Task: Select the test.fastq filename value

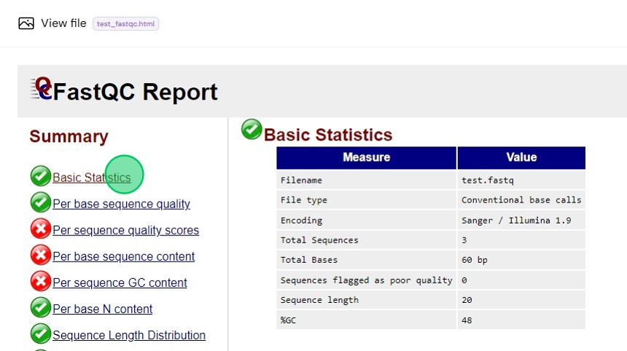Action: pos(488,180)
